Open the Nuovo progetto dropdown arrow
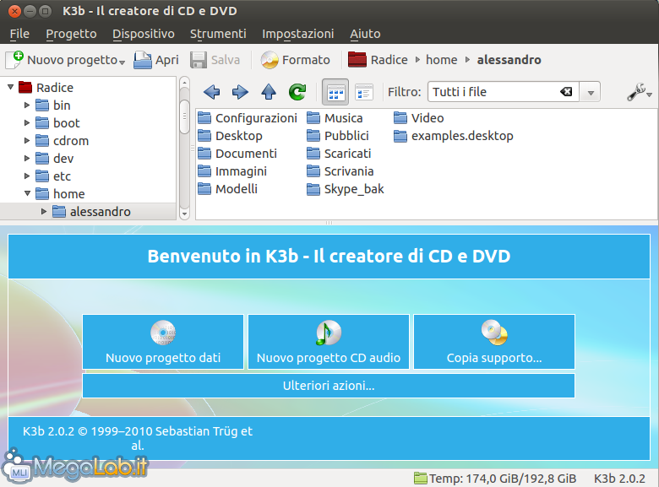 click(122, 62)
